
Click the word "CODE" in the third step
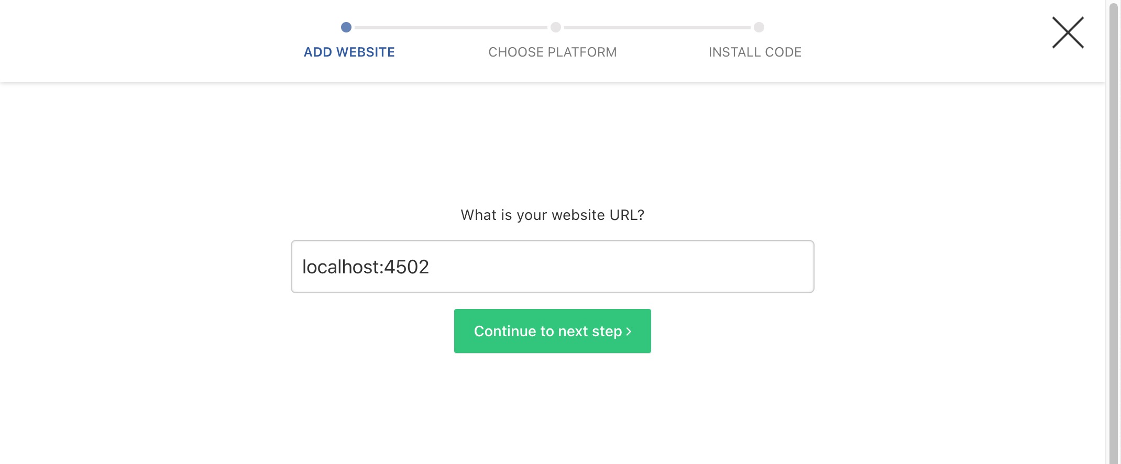point(783,52)
